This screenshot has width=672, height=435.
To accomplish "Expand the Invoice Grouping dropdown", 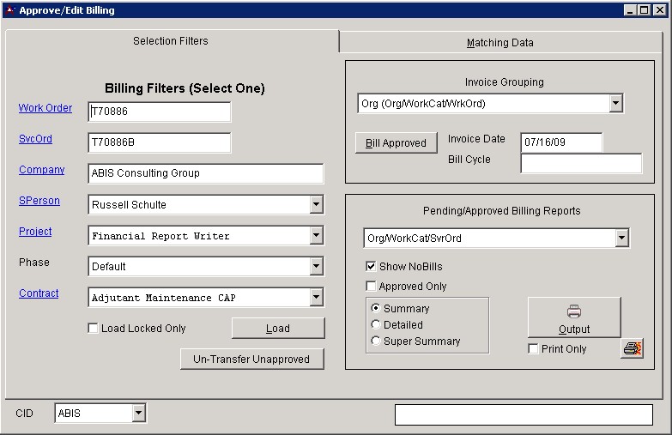I will coord(615,104).
